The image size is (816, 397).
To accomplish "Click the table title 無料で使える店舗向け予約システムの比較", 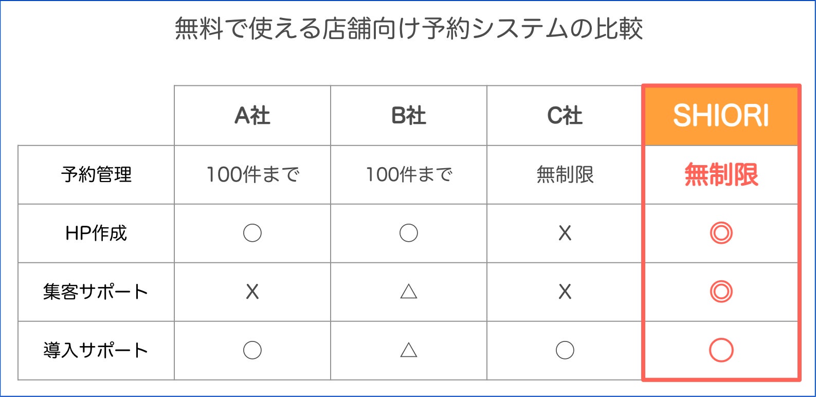I will pyautogui.click(x=408, y=28).
